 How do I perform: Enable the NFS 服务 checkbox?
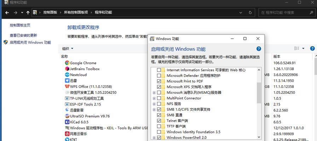[x=159, y=104]
